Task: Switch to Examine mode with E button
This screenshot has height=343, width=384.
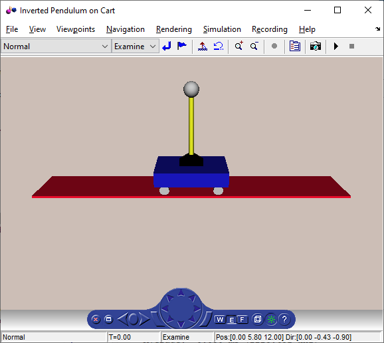Action: [x=231, y=320]
